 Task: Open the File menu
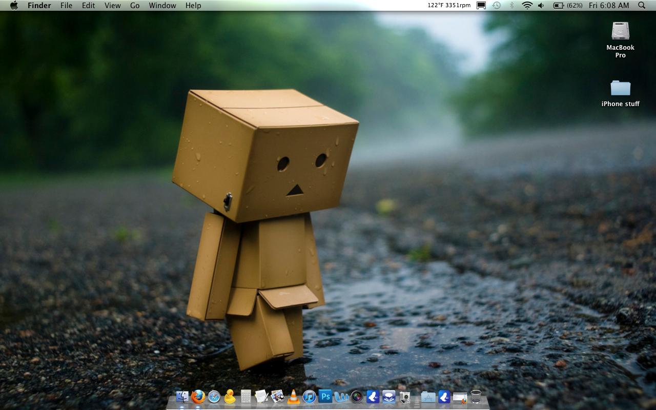pyautogui.click(x=66, y=6)
